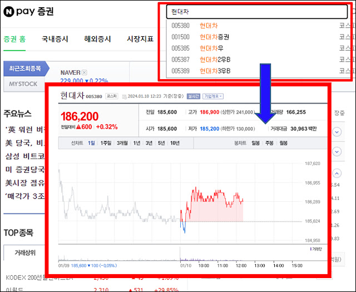Select the 3개월 line chart period

[122, 143]
